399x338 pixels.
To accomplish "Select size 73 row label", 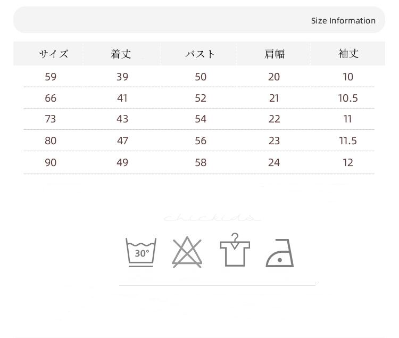I will [51, 119].
